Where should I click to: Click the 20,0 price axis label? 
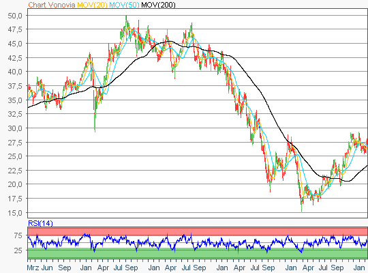pyautogui.click(x=15, y=184)
